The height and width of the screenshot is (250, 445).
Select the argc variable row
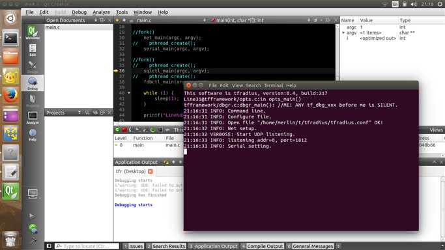click(x=392, y=27)
